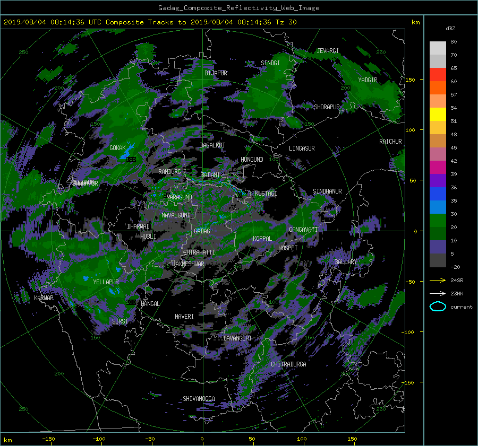Click the dBZ legend heading
The width and height of the screenshot is (478, 446).
click(450, 29)
